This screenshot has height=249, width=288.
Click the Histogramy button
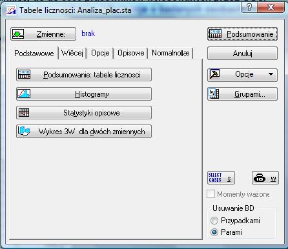tap(84, 94)
